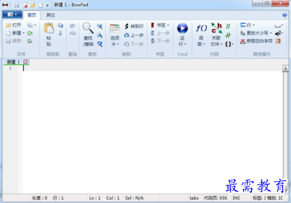Click the grayed 保存 save button
The image size is (291, 203).
(x=14, y=41)
